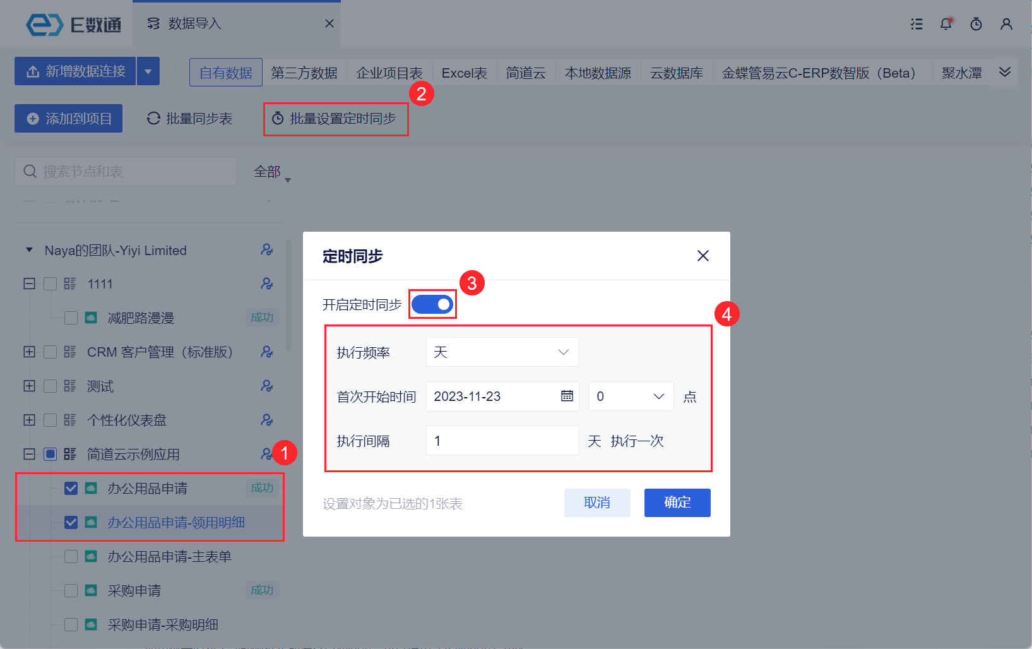
Task: Collapse the 简道云示例应用 node
Action: tap(29, 454)
